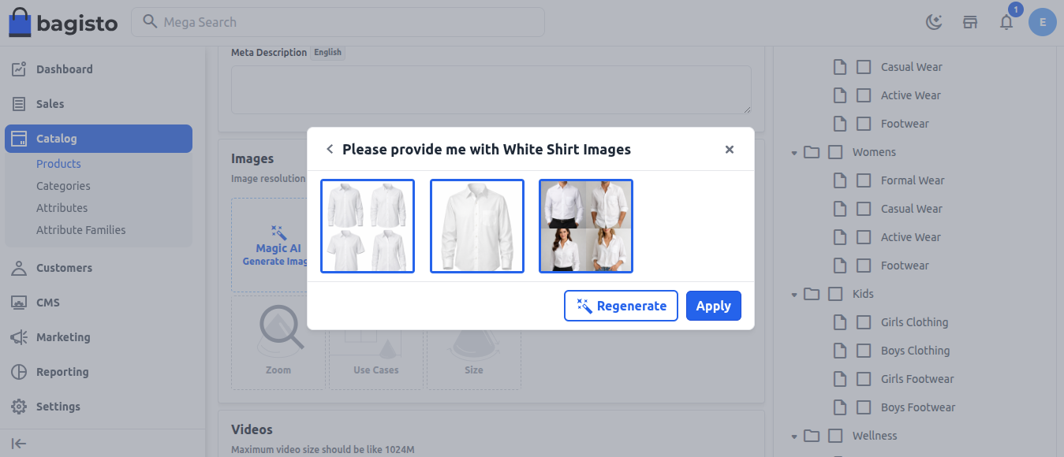Open the notifications bell

[1006, 22]
